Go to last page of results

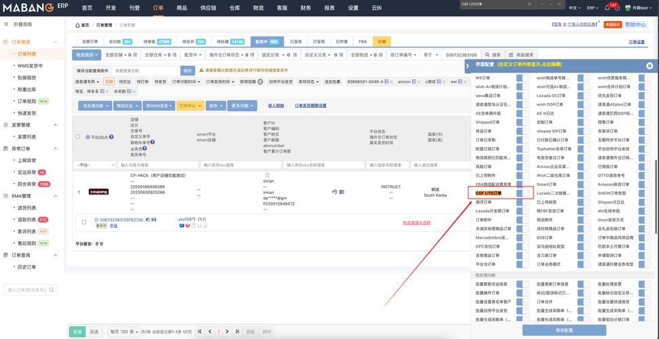click(x=237, y=332)
